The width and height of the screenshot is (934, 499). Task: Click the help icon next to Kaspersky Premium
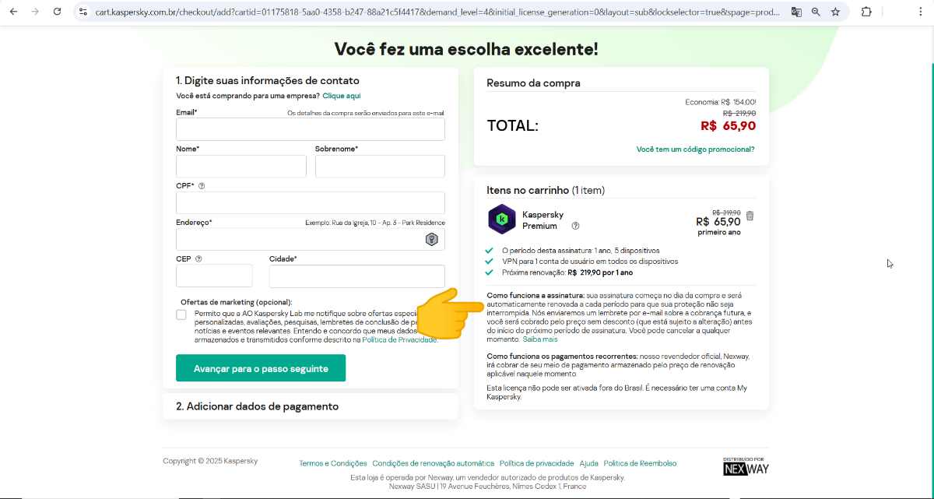click(x=575, y=226)
